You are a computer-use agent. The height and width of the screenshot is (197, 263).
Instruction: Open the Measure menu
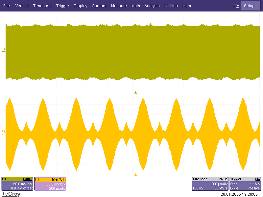[119, 6]
